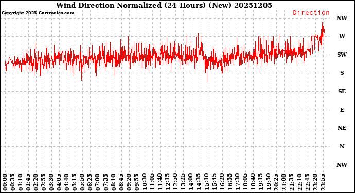Click the 09:20 time axis label

point(129,183)
